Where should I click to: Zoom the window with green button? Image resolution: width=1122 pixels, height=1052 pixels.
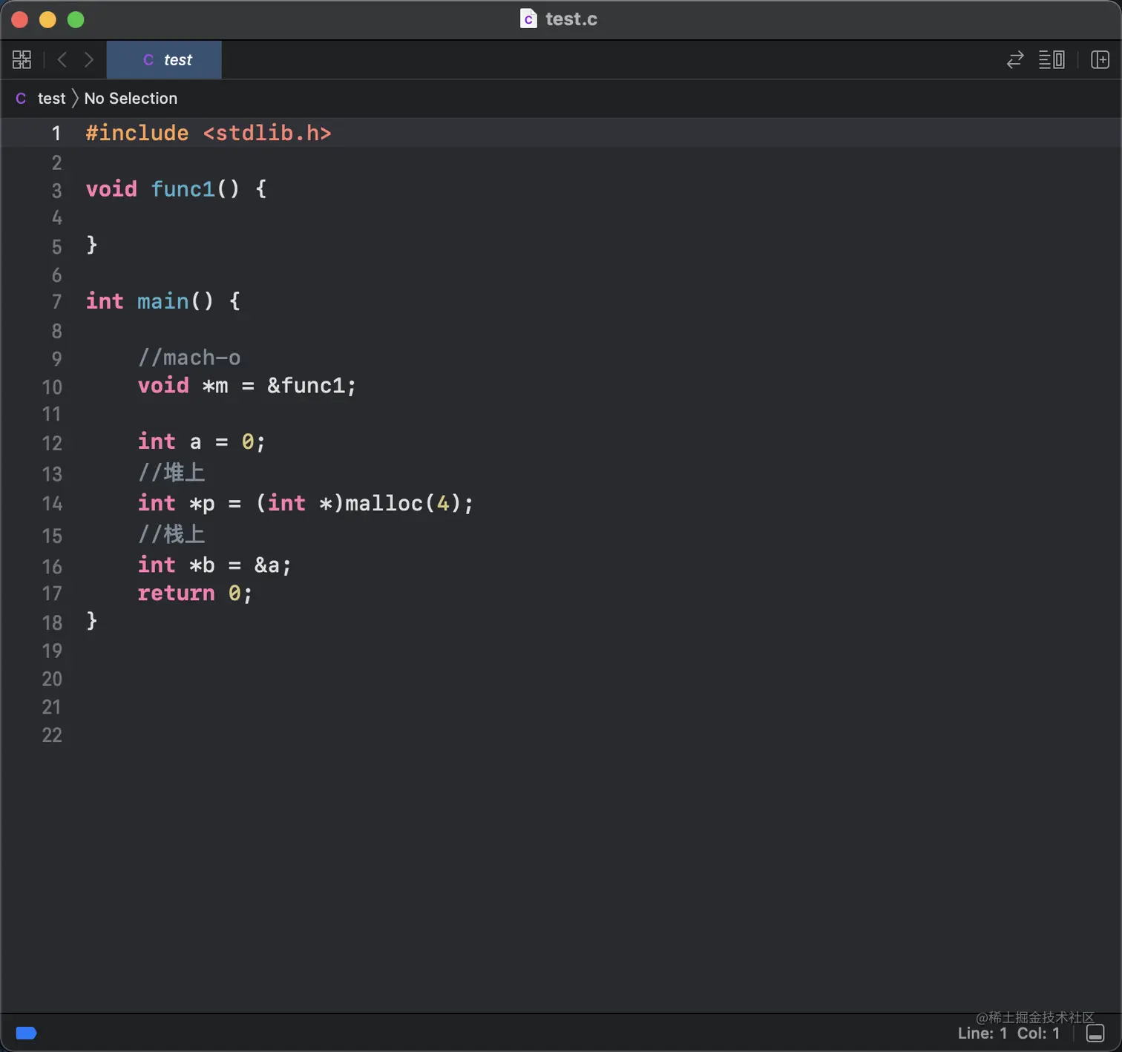[x=76, y=19]
